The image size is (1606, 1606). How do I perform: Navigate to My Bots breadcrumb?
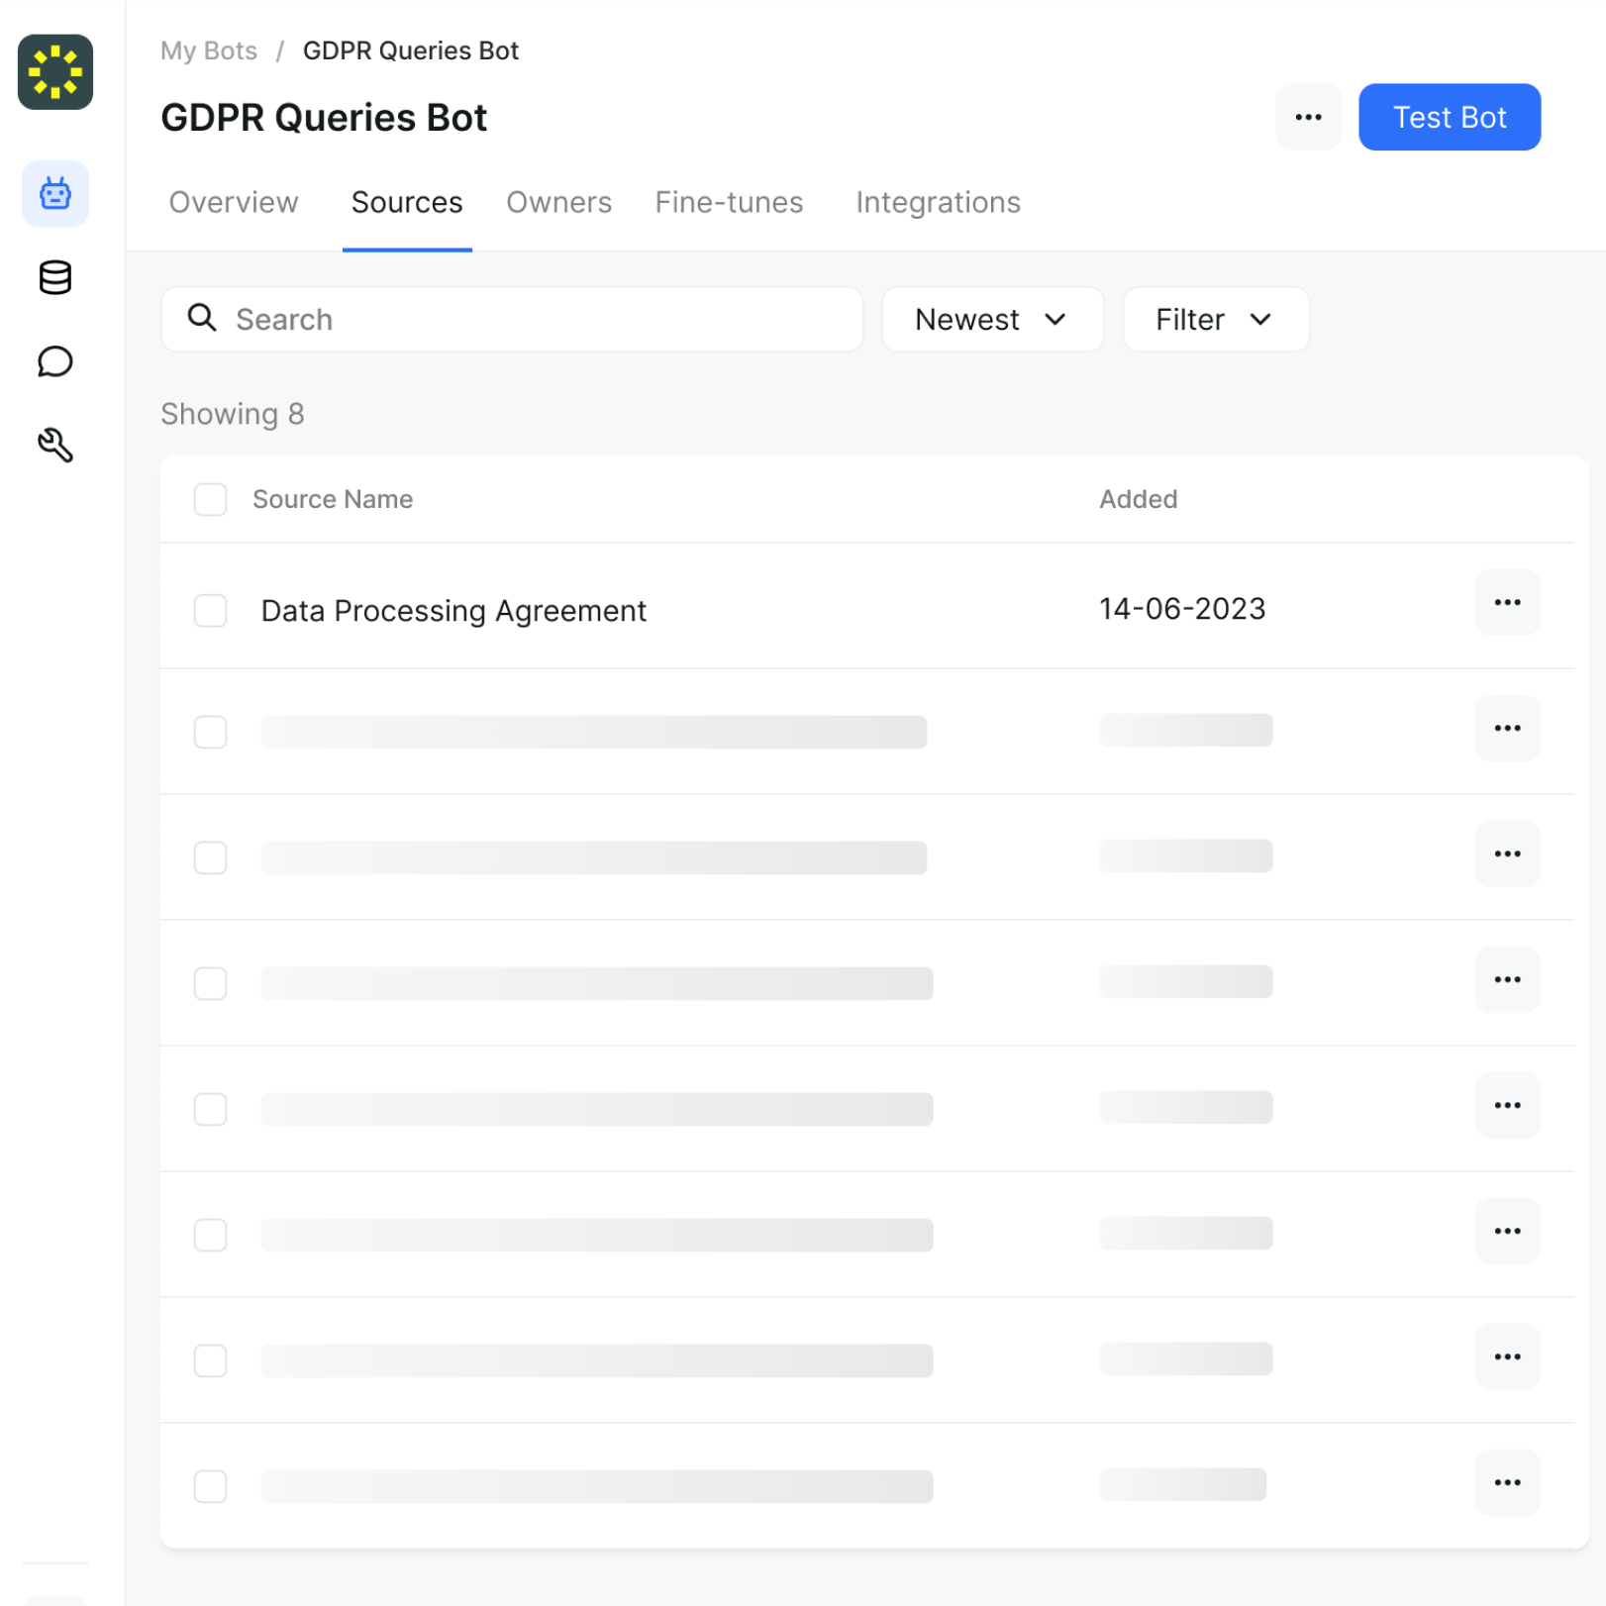click(209, 51)
